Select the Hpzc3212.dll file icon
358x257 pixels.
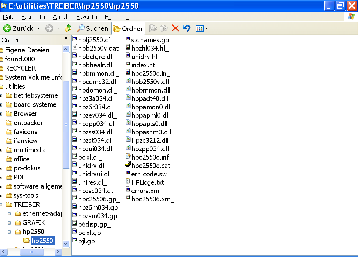tap(128, 140)
